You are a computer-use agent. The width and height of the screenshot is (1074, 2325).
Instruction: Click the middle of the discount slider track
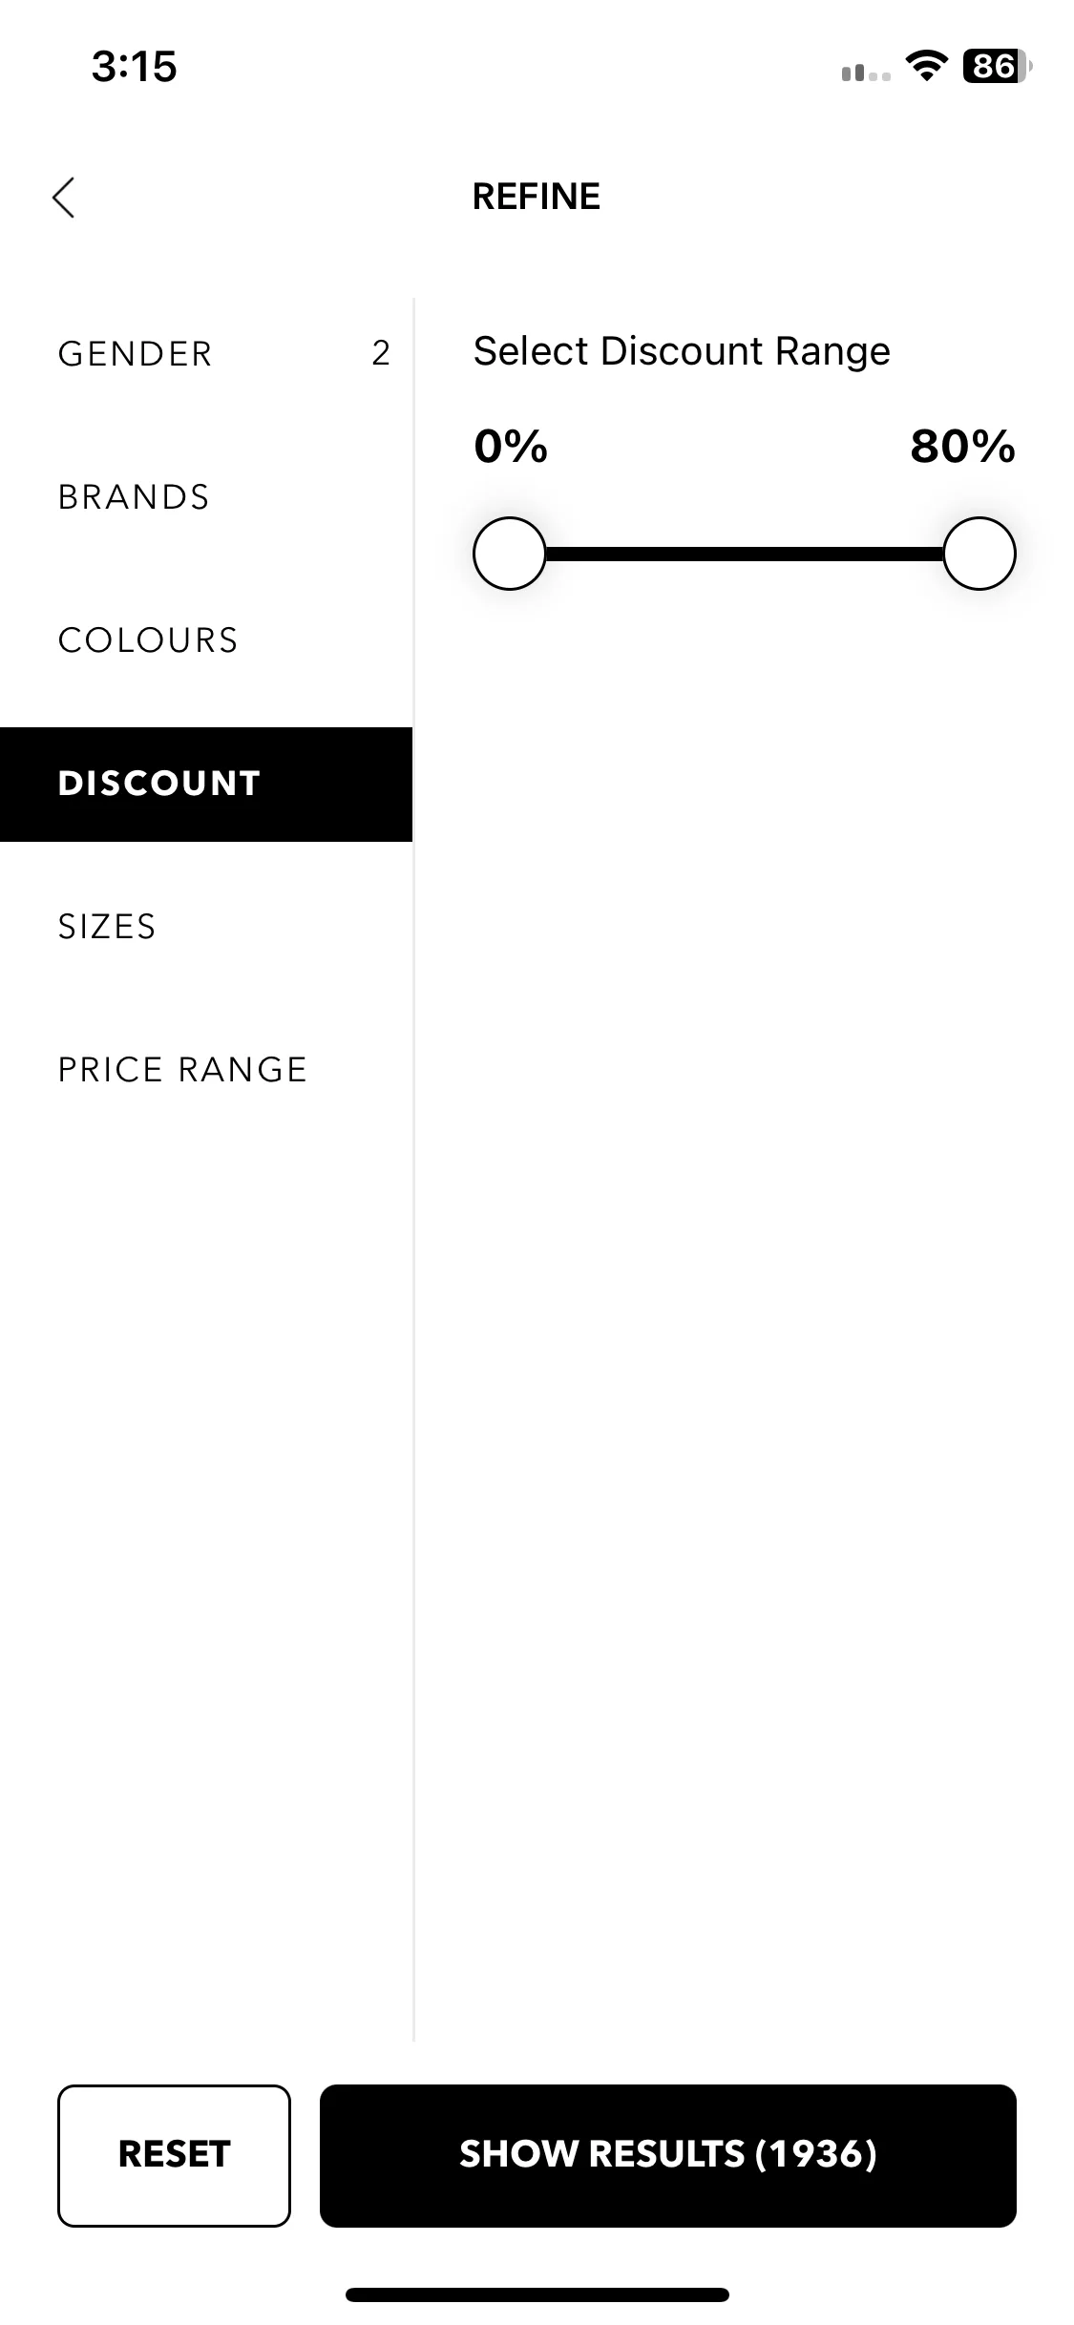click(745, 554)
